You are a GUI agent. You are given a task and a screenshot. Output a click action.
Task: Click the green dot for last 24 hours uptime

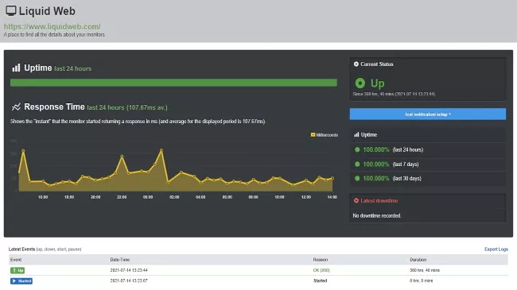click(357, 149)
